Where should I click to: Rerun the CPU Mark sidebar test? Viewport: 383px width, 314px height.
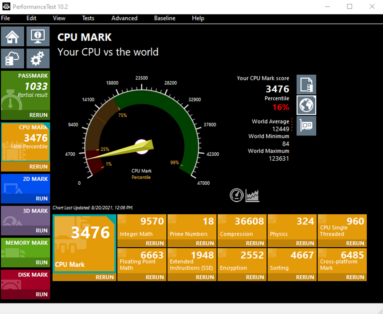pyautogui.click(x=26, y=166)
